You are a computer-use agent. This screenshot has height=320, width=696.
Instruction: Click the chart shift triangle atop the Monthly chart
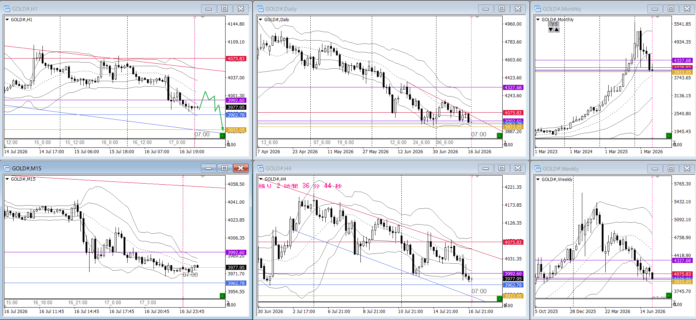(x=657, y=18)
